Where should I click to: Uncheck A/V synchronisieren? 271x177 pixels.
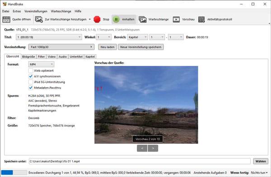(x=31, y=76)
